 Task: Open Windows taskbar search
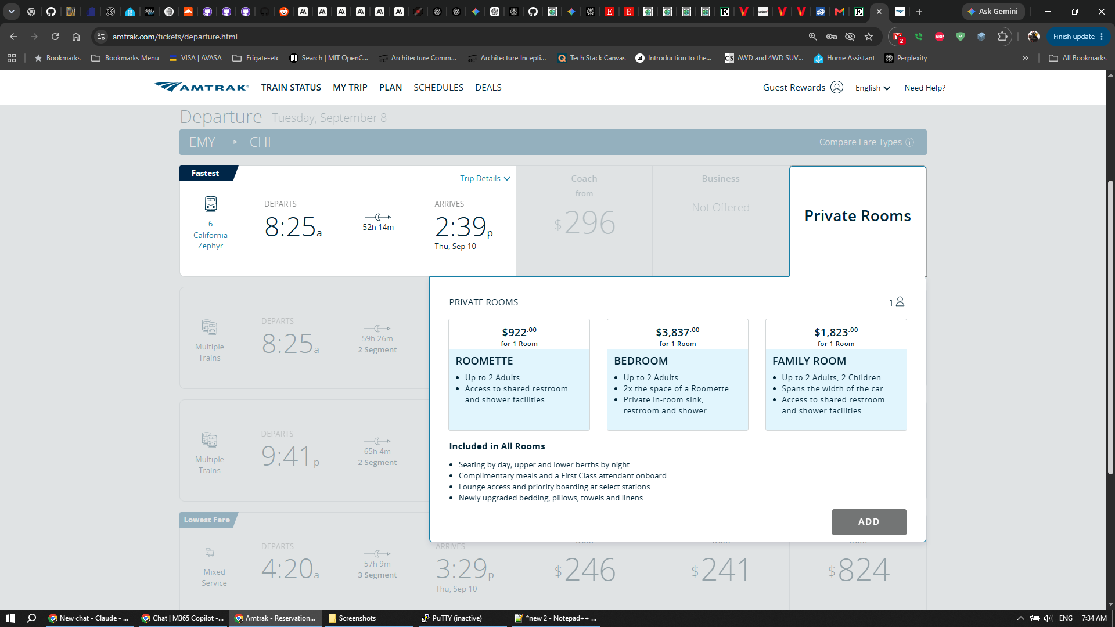pos(32,618)
